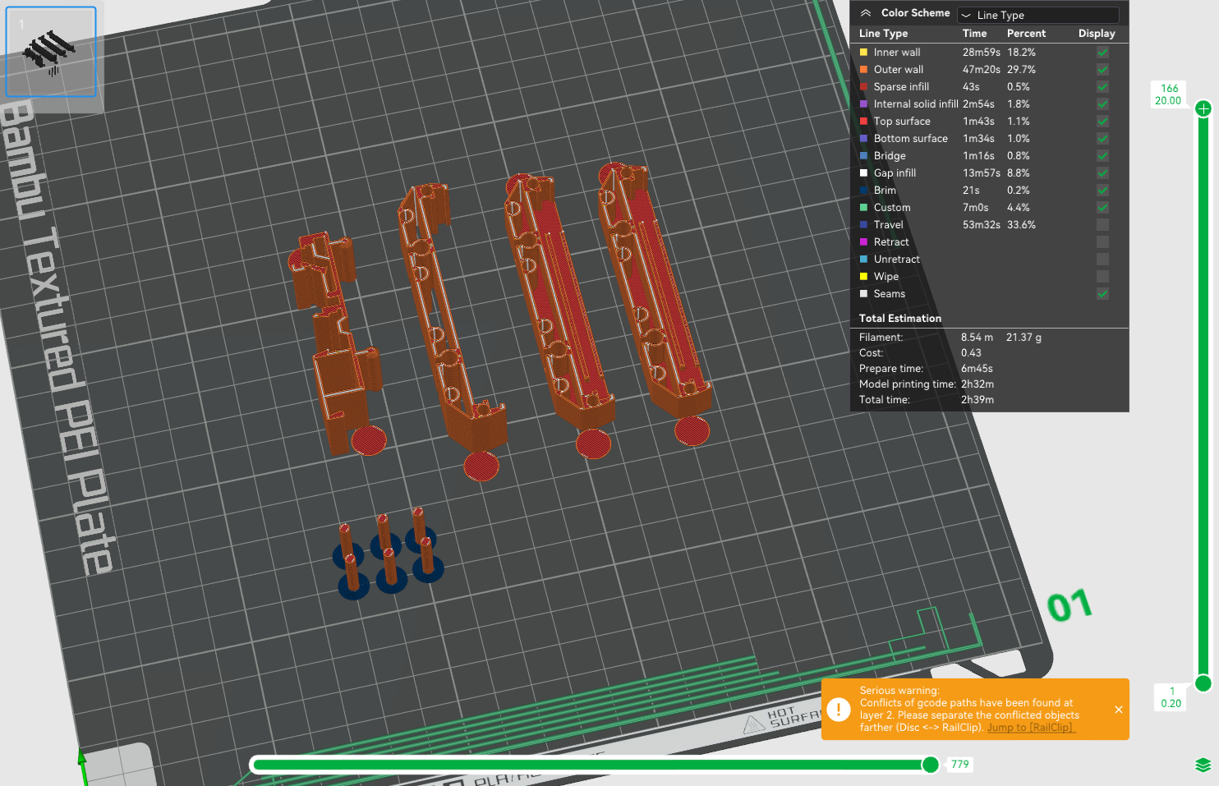Disable the Display checkbox for Seams

(1102, 293)
